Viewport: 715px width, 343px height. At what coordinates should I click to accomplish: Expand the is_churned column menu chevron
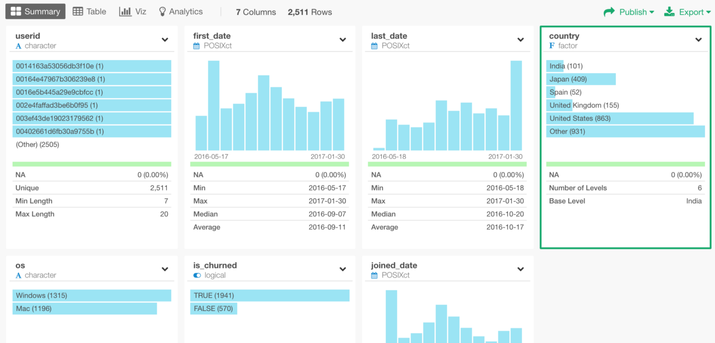tap(343, 269)
